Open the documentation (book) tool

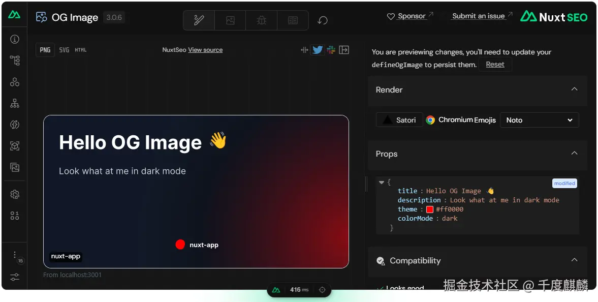293,20
